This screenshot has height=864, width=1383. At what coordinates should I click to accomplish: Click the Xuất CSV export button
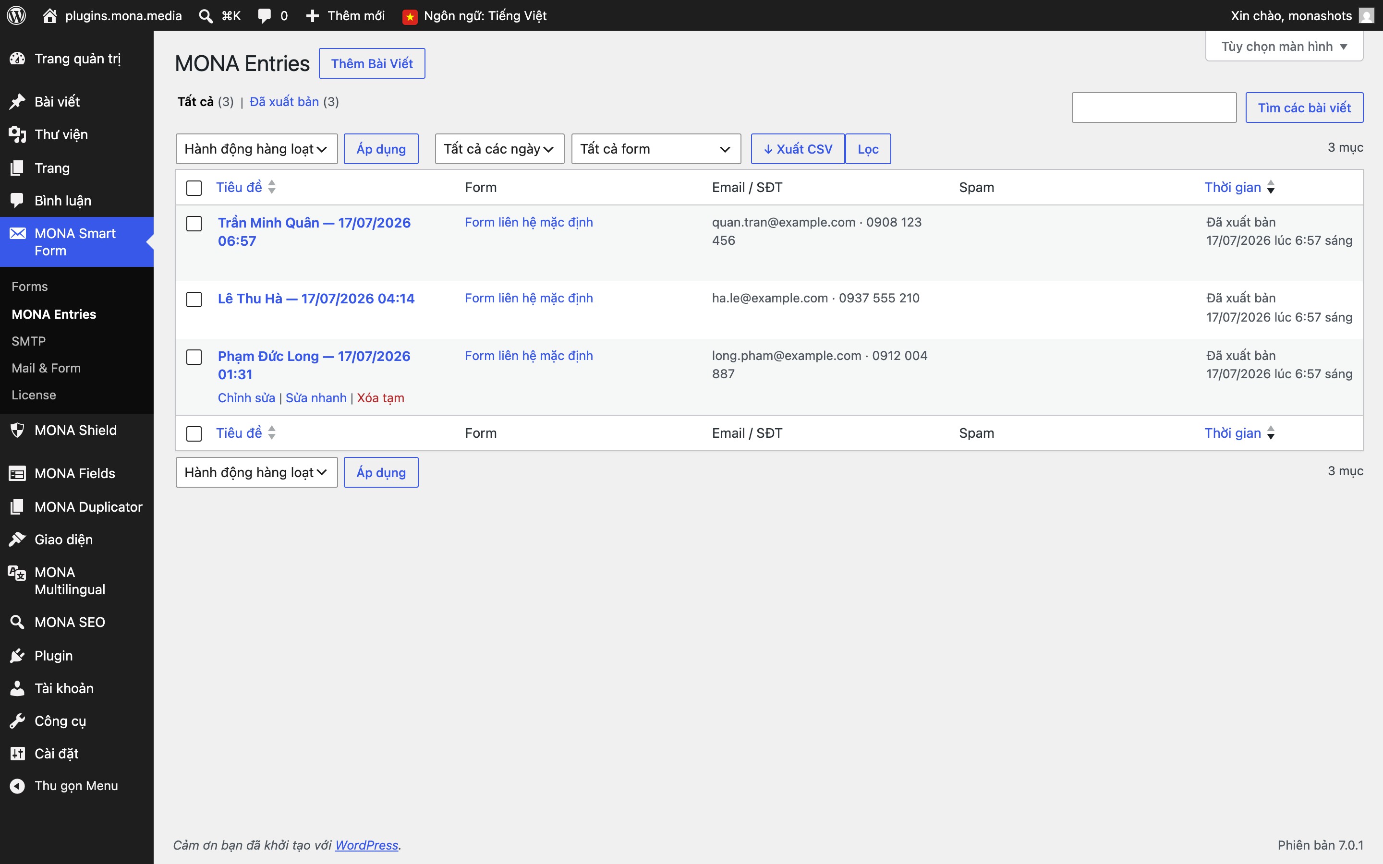(798, 149)
